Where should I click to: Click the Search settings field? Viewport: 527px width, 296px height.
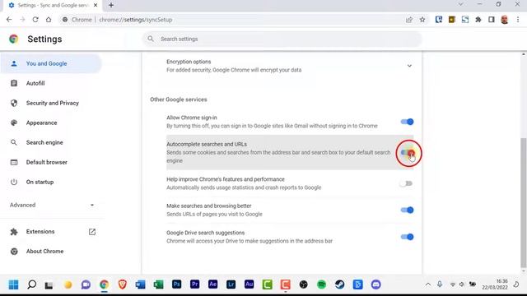click(x=282, y=39)
